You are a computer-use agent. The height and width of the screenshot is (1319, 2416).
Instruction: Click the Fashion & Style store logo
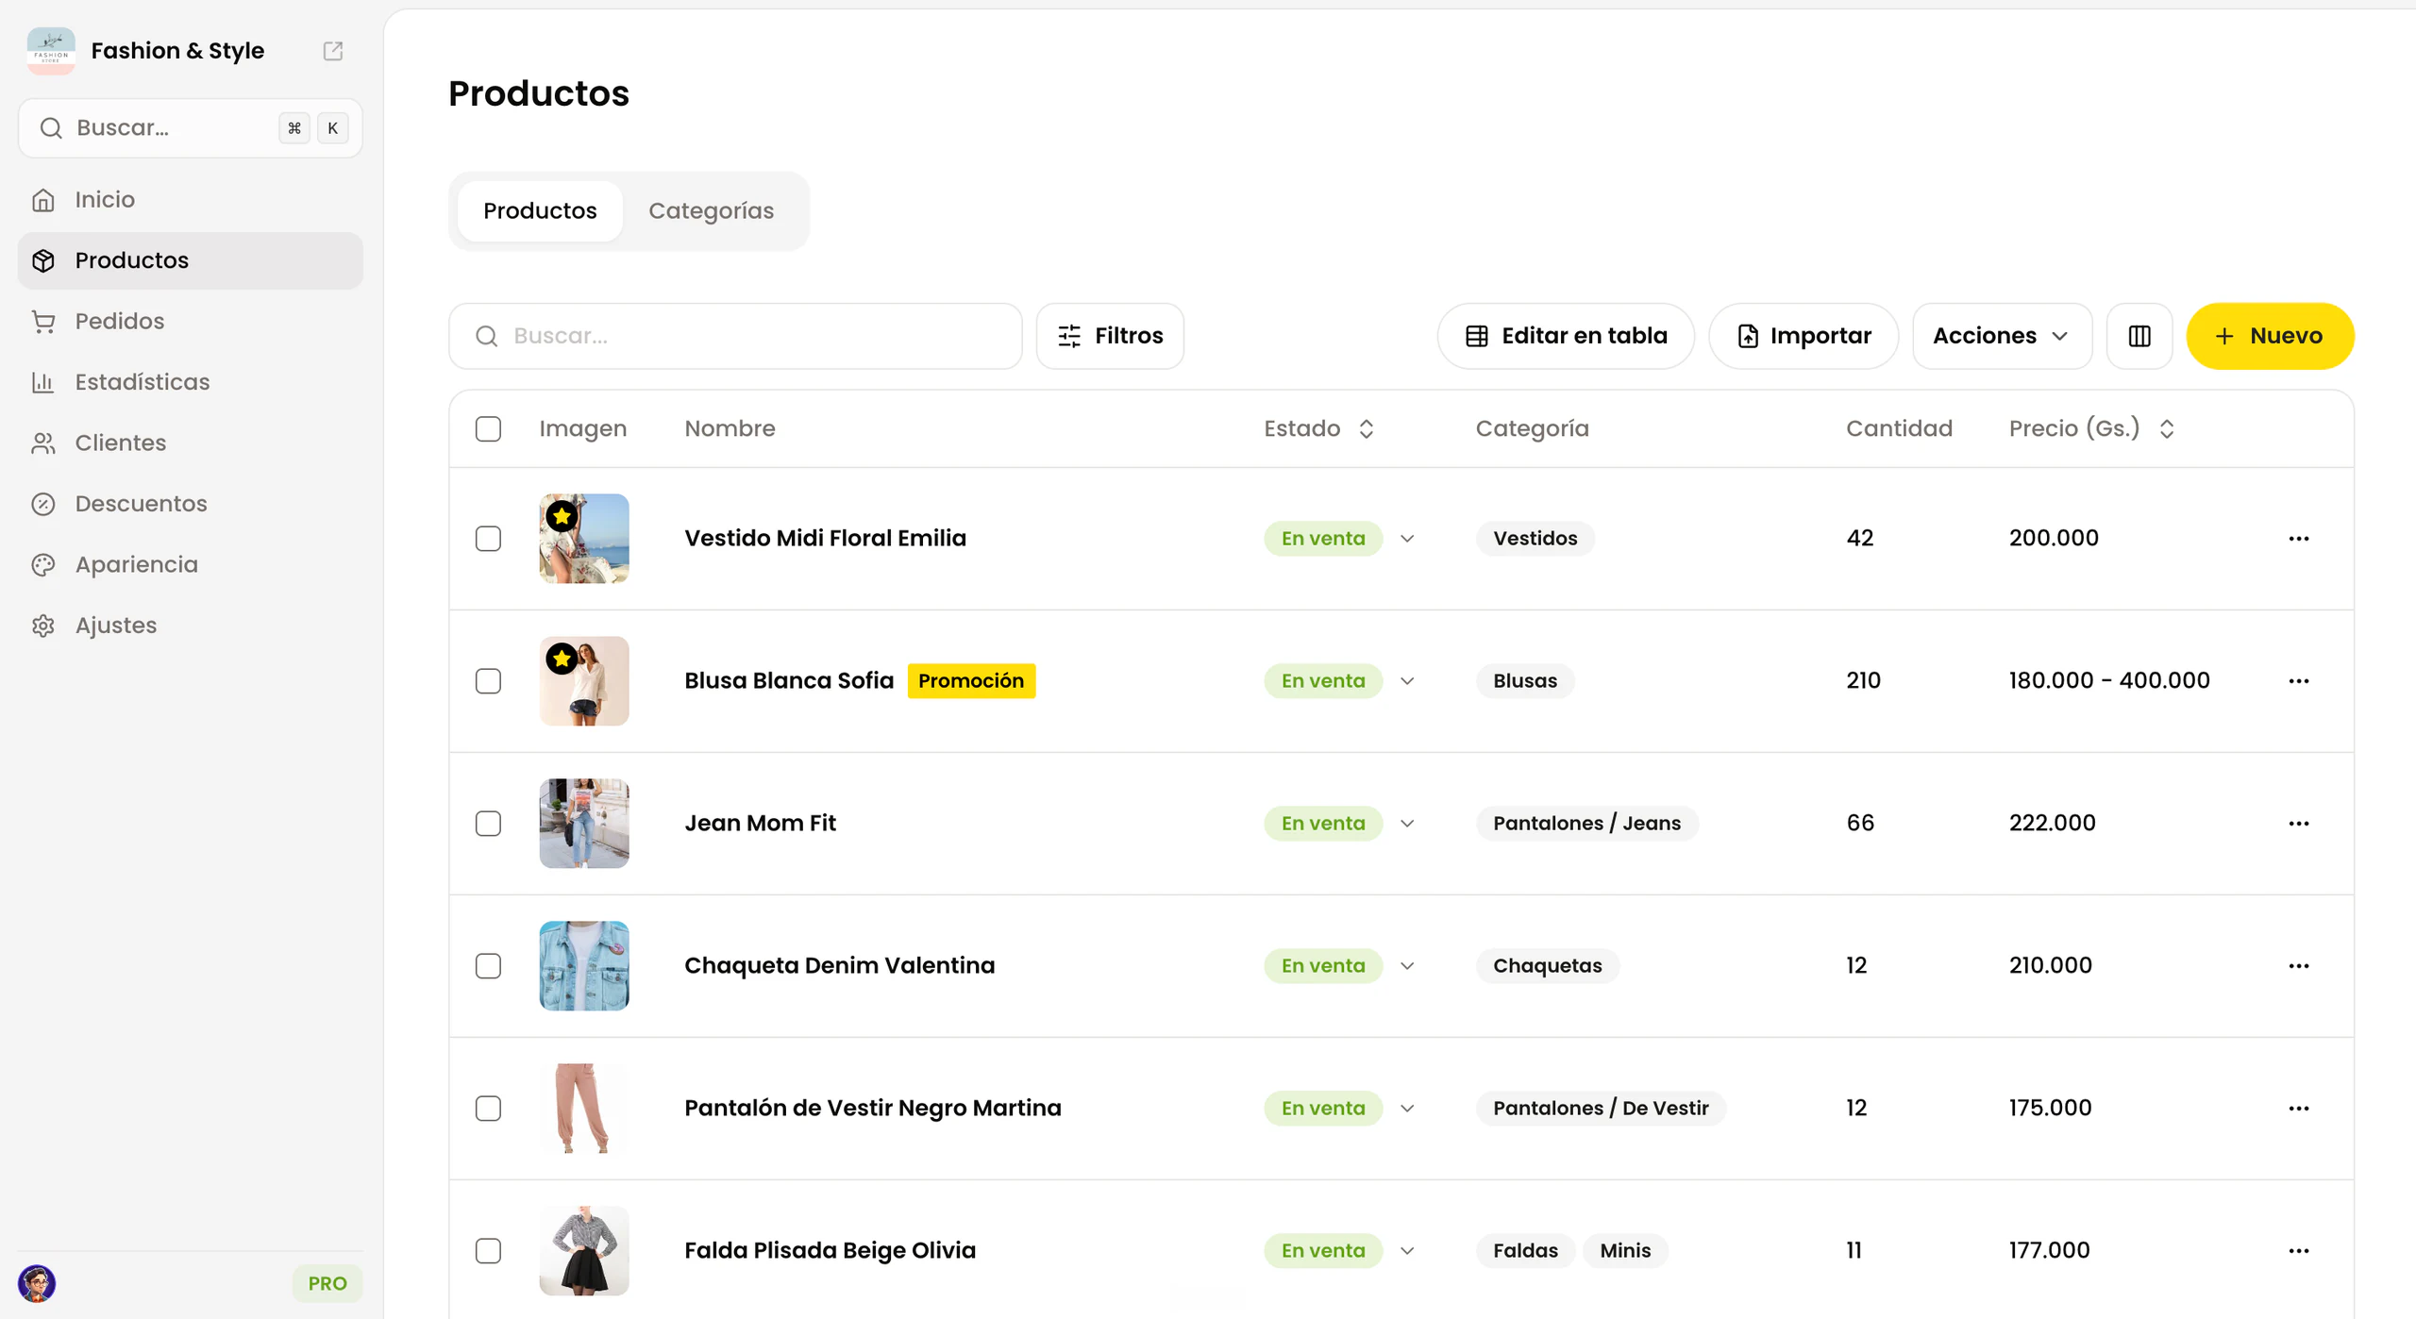[51, 51]
